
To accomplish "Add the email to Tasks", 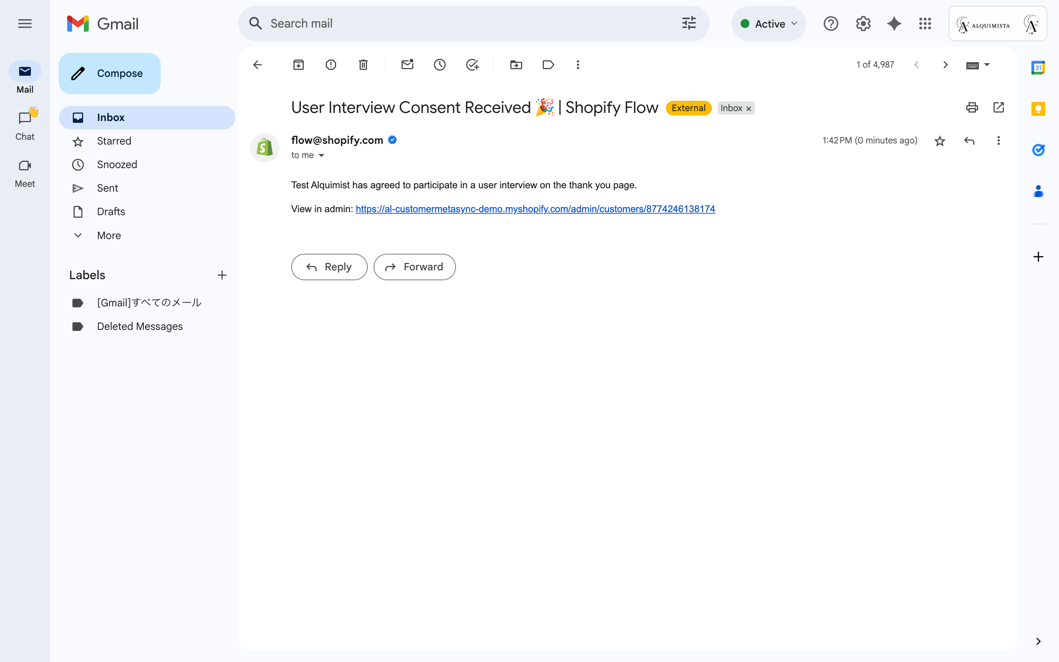I will [x=472, y=65].
